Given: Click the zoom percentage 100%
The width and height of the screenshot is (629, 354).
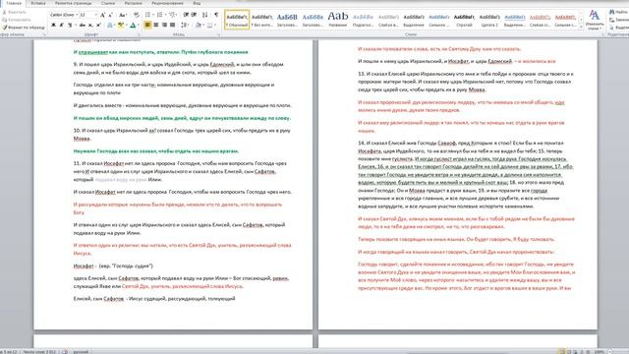Looking at the screenshot, I should click(x=599, y=352).
